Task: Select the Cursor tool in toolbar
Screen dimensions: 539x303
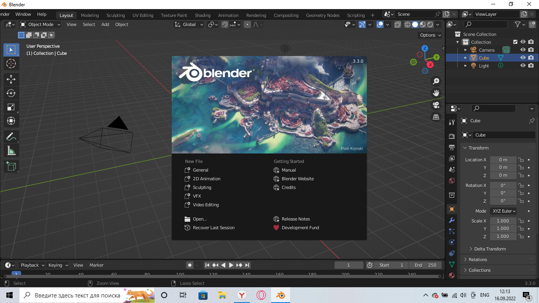Action: (x=11, y=64)
